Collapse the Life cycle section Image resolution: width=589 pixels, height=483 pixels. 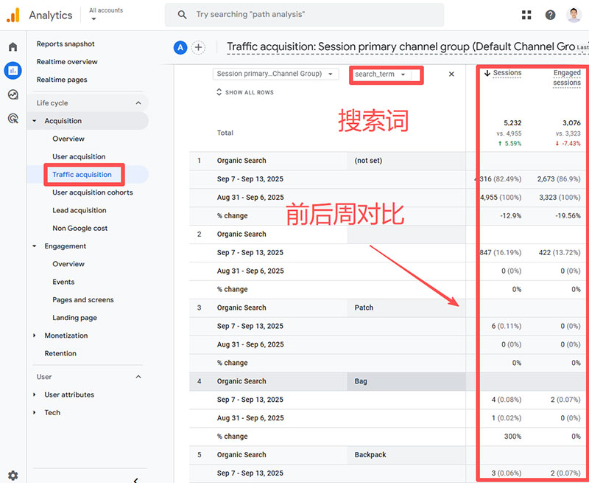pyautogui.click(x=138, y=103)
